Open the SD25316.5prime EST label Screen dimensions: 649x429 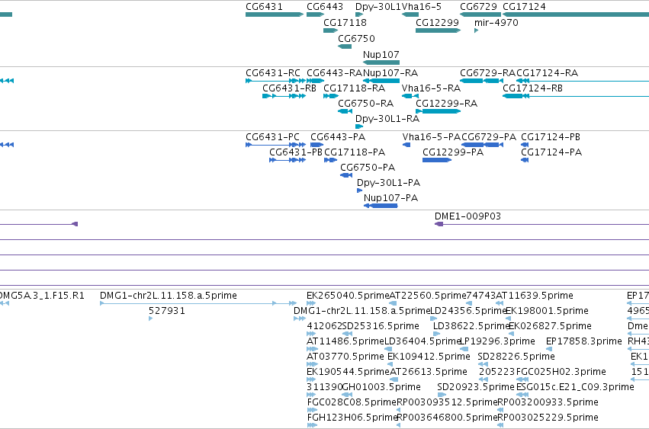point(381,326)
